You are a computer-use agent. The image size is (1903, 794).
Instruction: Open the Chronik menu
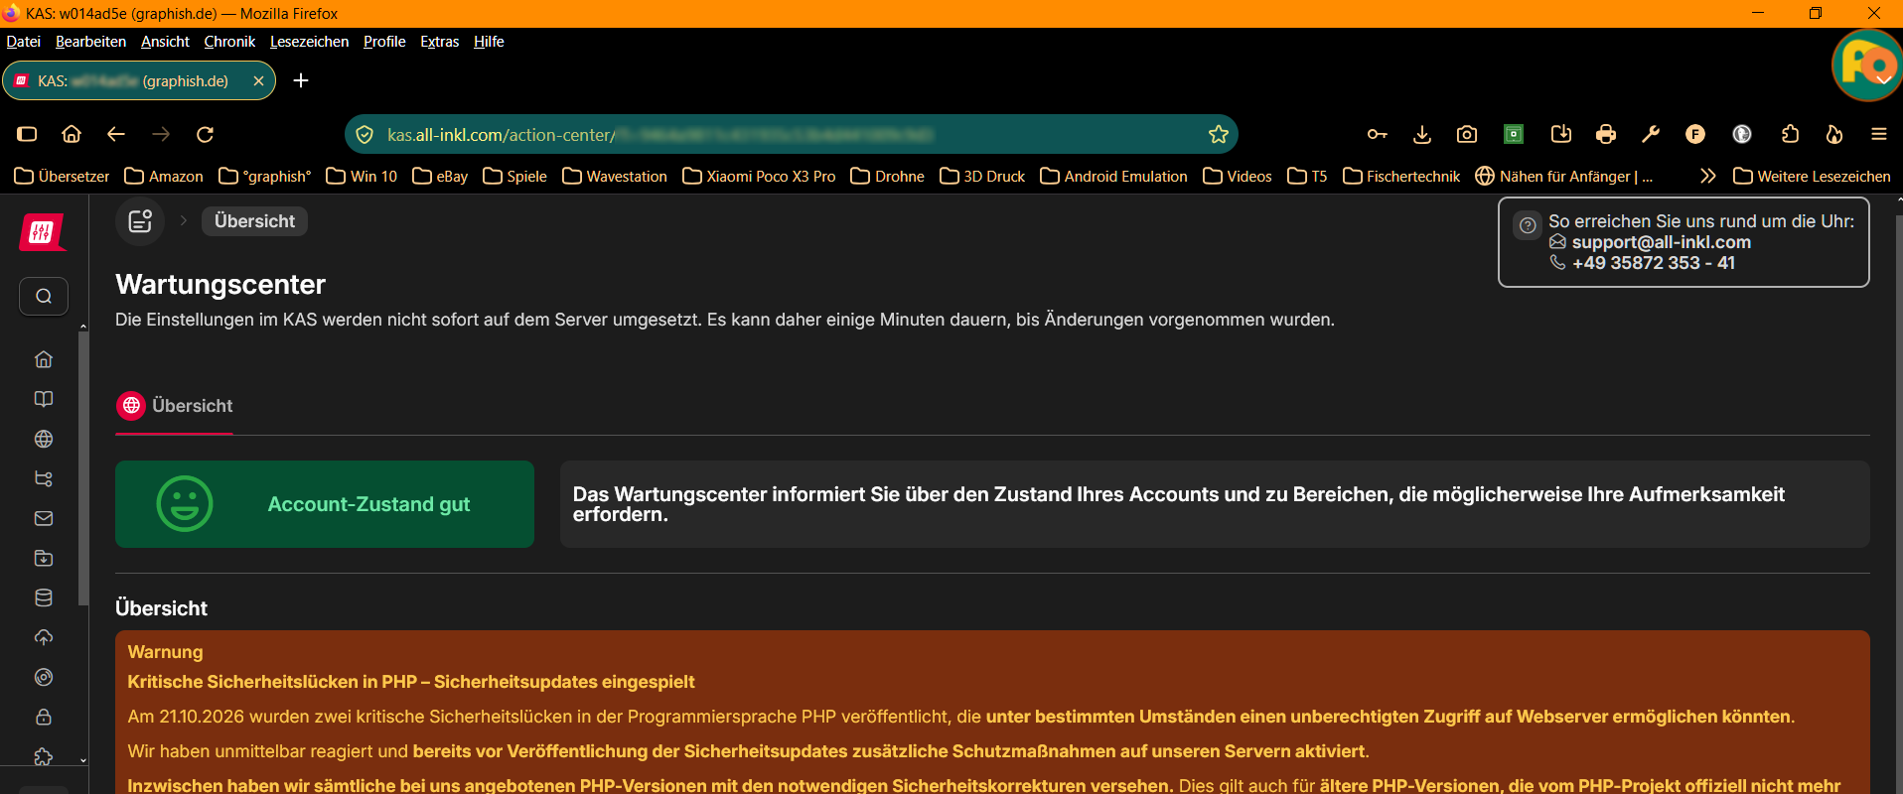point(229,42)
